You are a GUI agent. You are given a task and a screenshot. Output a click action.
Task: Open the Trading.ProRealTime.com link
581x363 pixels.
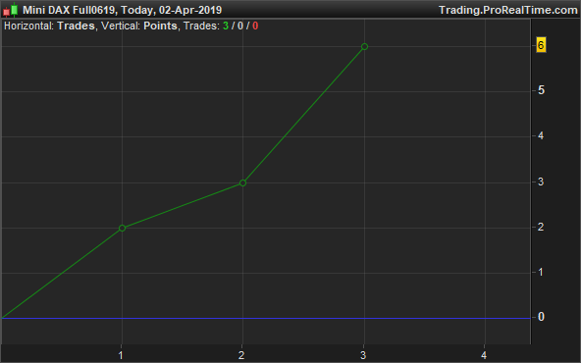click(x=508, y=10)
